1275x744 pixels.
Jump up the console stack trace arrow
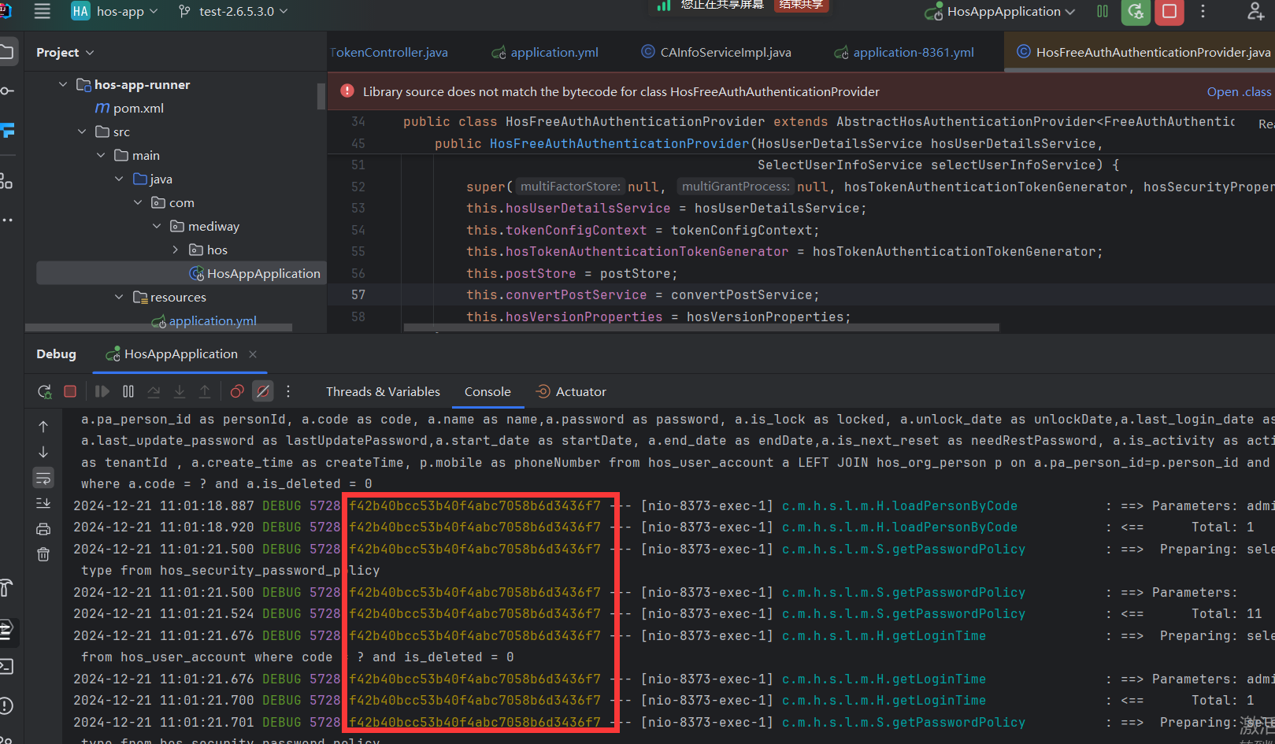tap(43, 426)
